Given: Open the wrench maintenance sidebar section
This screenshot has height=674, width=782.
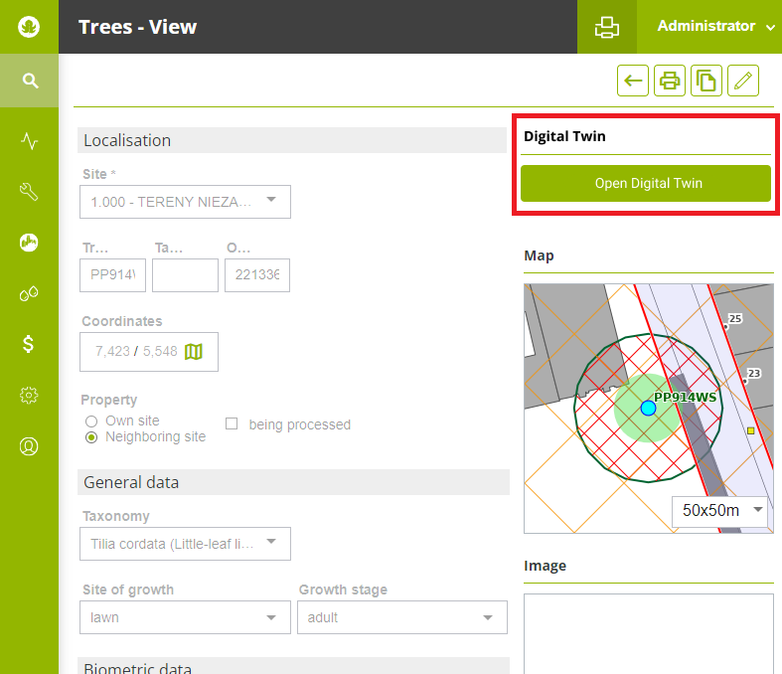Looking at the screenshot, I should tap(30, 192).
